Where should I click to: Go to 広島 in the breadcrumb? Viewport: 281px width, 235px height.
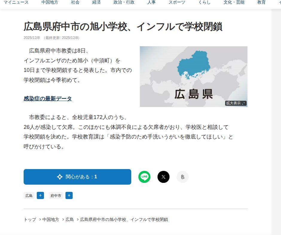tap(70, 219)
